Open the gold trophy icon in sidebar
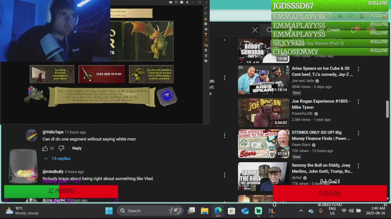This screenshot has height=219, width=391. [x=206, y=34]
